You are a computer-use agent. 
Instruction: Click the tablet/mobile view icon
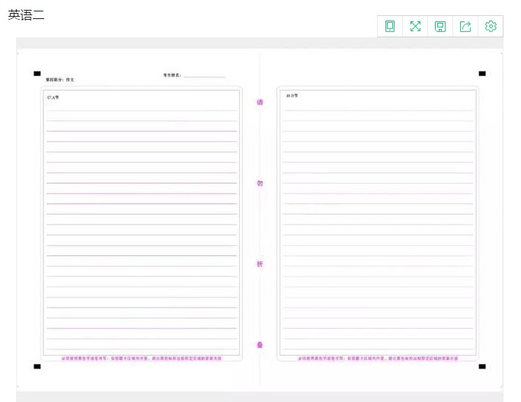(x=390, y=27)
